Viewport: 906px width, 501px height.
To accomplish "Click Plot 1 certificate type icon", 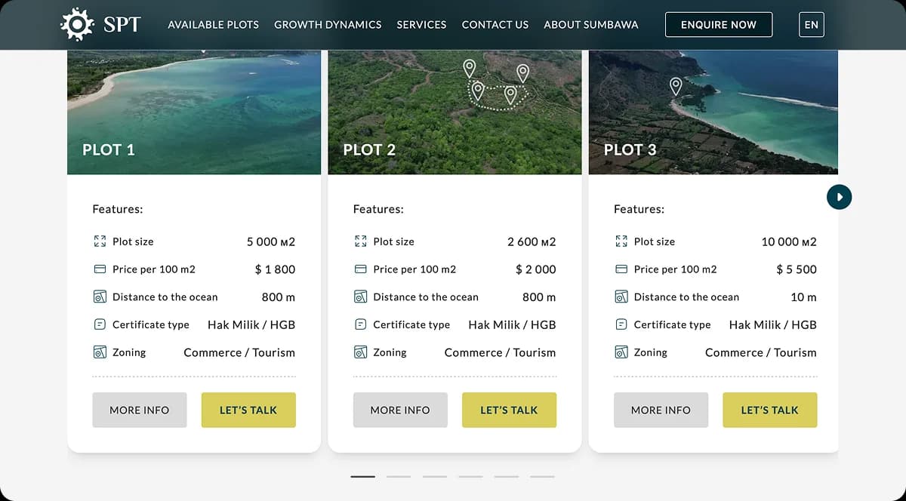I will [99, 324].
